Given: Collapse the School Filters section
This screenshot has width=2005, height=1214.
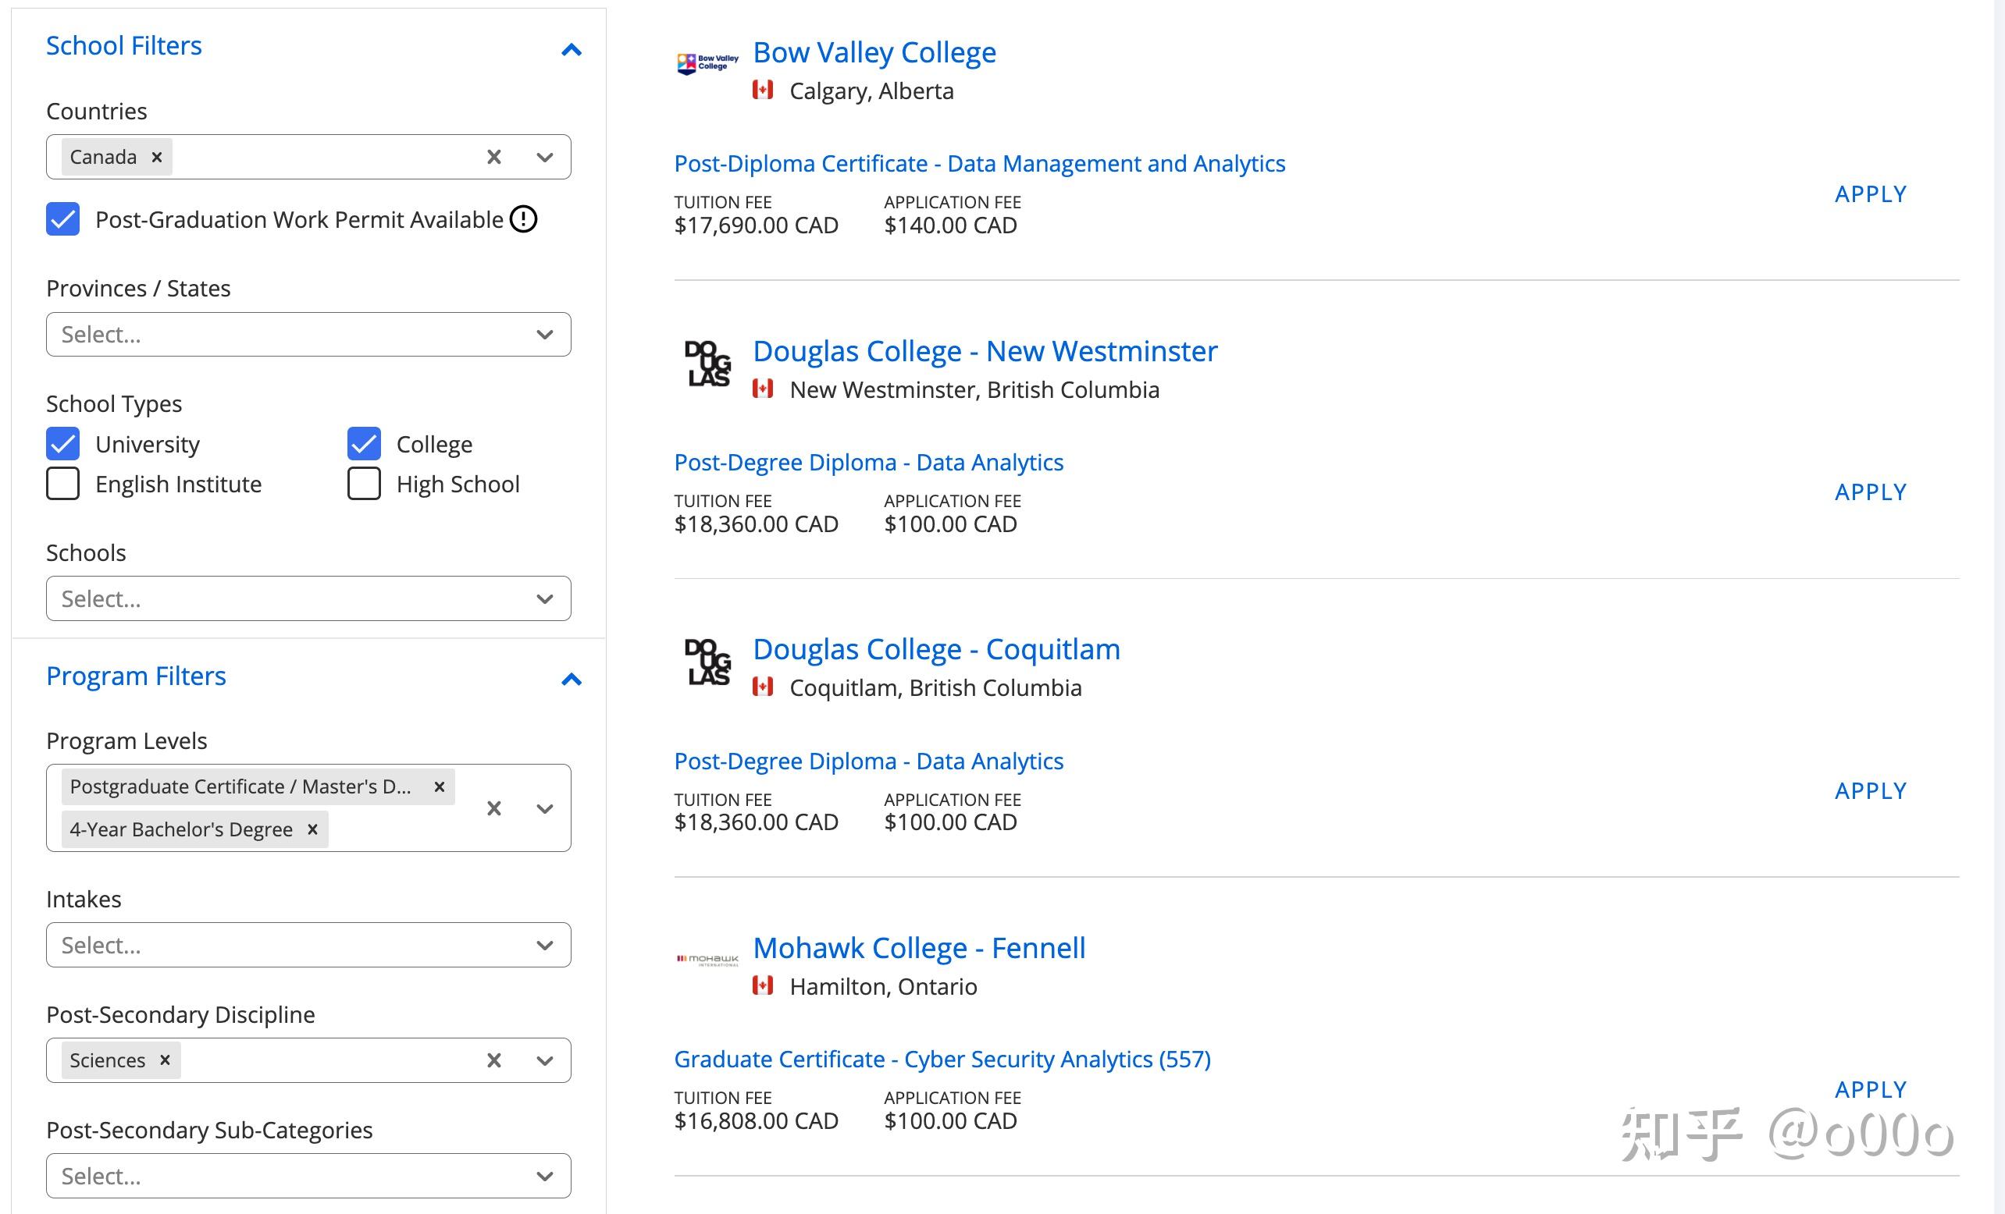Looking at the screenshot, I should point(572,51).
